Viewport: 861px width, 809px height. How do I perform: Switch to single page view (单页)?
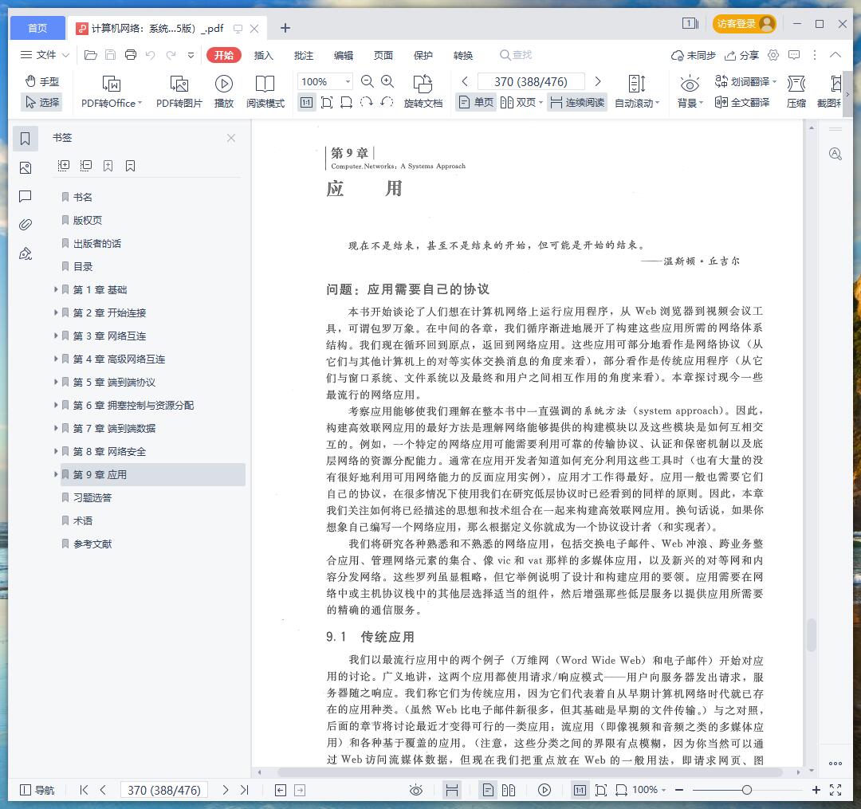coord(476,102)
